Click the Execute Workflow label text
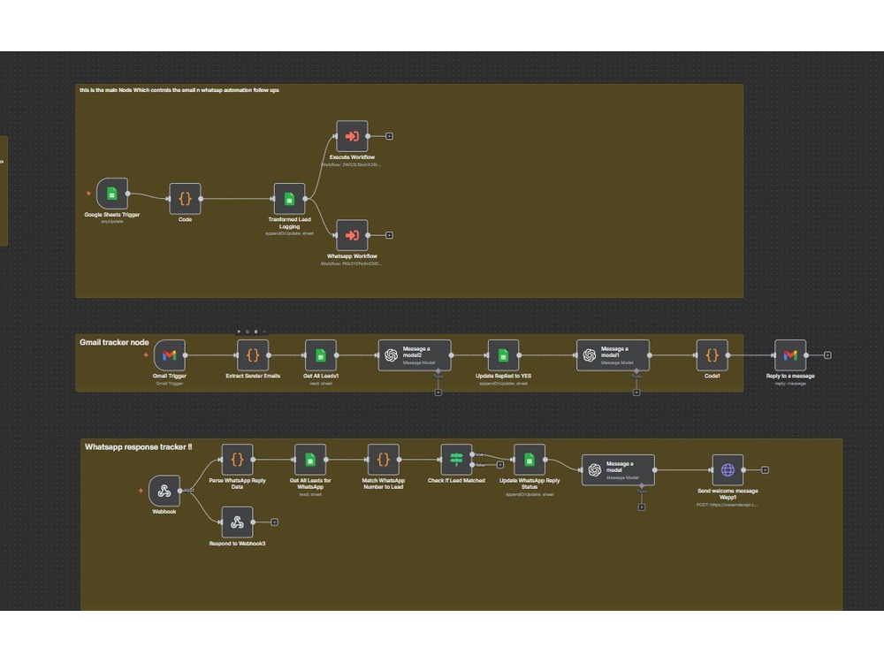884x663 pixels. point(352,157)
